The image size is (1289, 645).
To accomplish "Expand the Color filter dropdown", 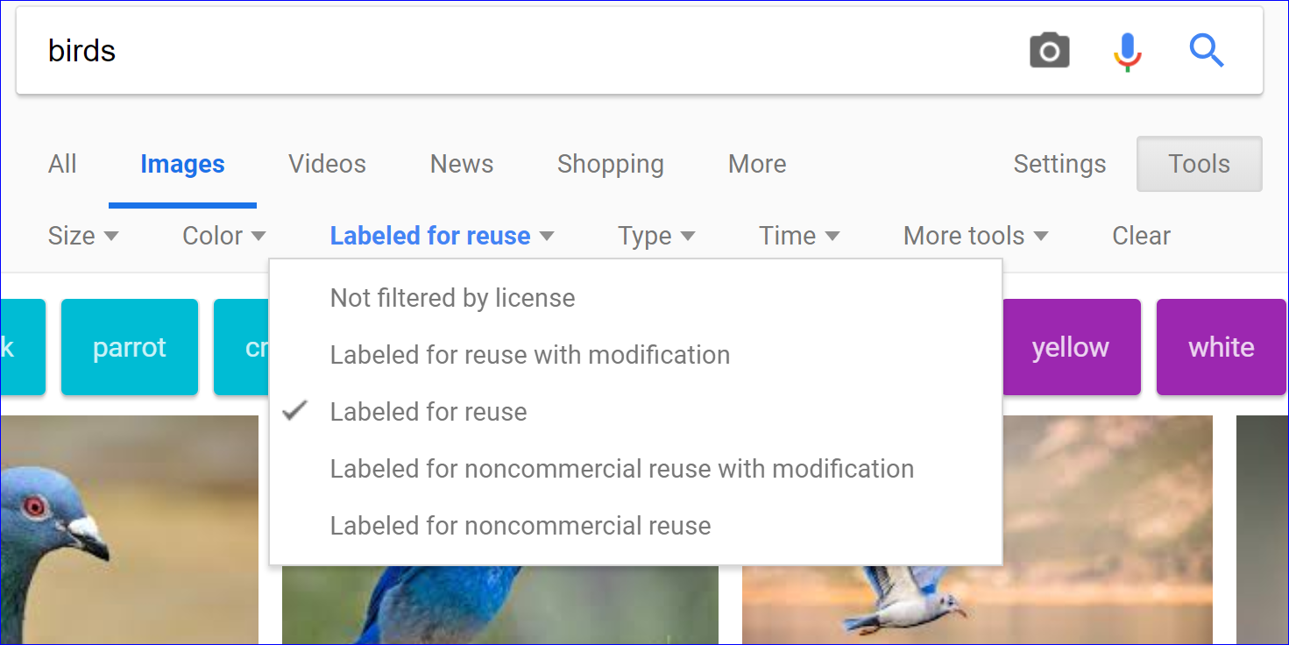I will tap(223, 236).
